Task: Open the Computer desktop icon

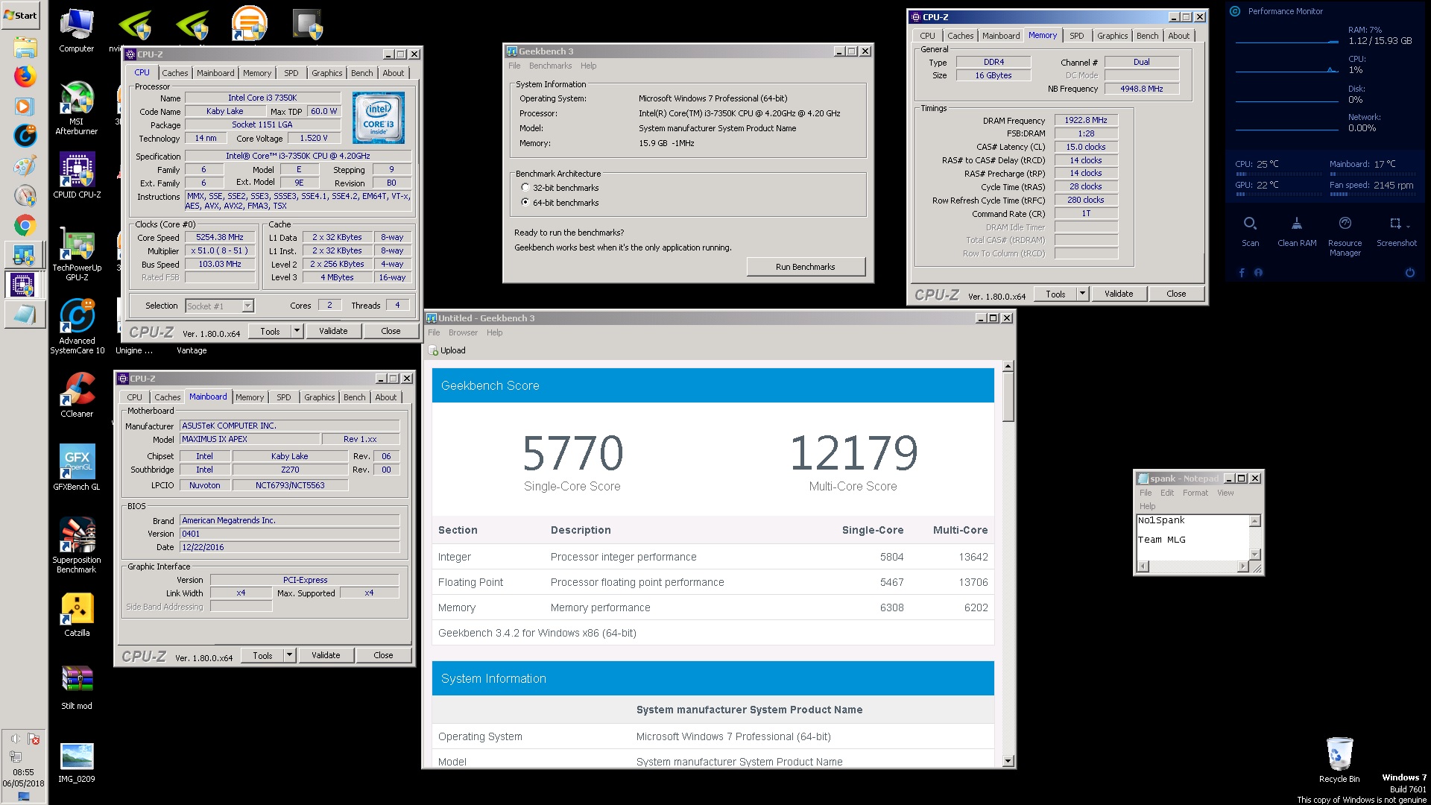Action: pyautogui.click(x=76, y=31)
